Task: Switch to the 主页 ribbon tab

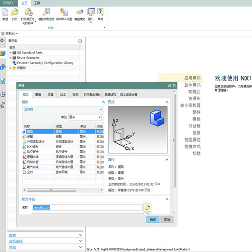Action: pyautogui.click(x=24, y=3)
